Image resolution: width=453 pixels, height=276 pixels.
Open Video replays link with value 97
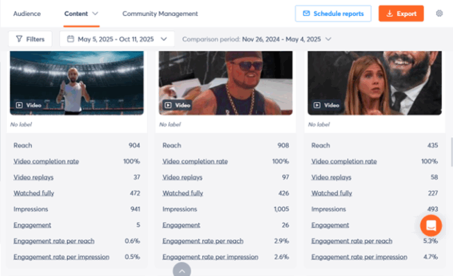[x=182, y=177]
